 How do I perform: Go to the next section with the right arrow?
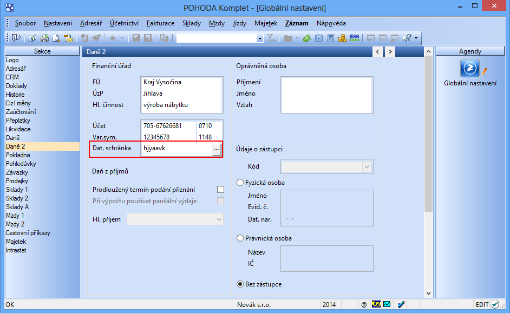390,52
